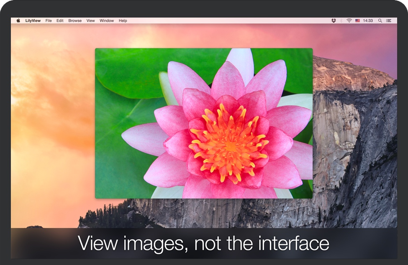The width and height of the screenshot is (408, 265).
Task: Click the US flag input source icon
Action: pos(358,20)
